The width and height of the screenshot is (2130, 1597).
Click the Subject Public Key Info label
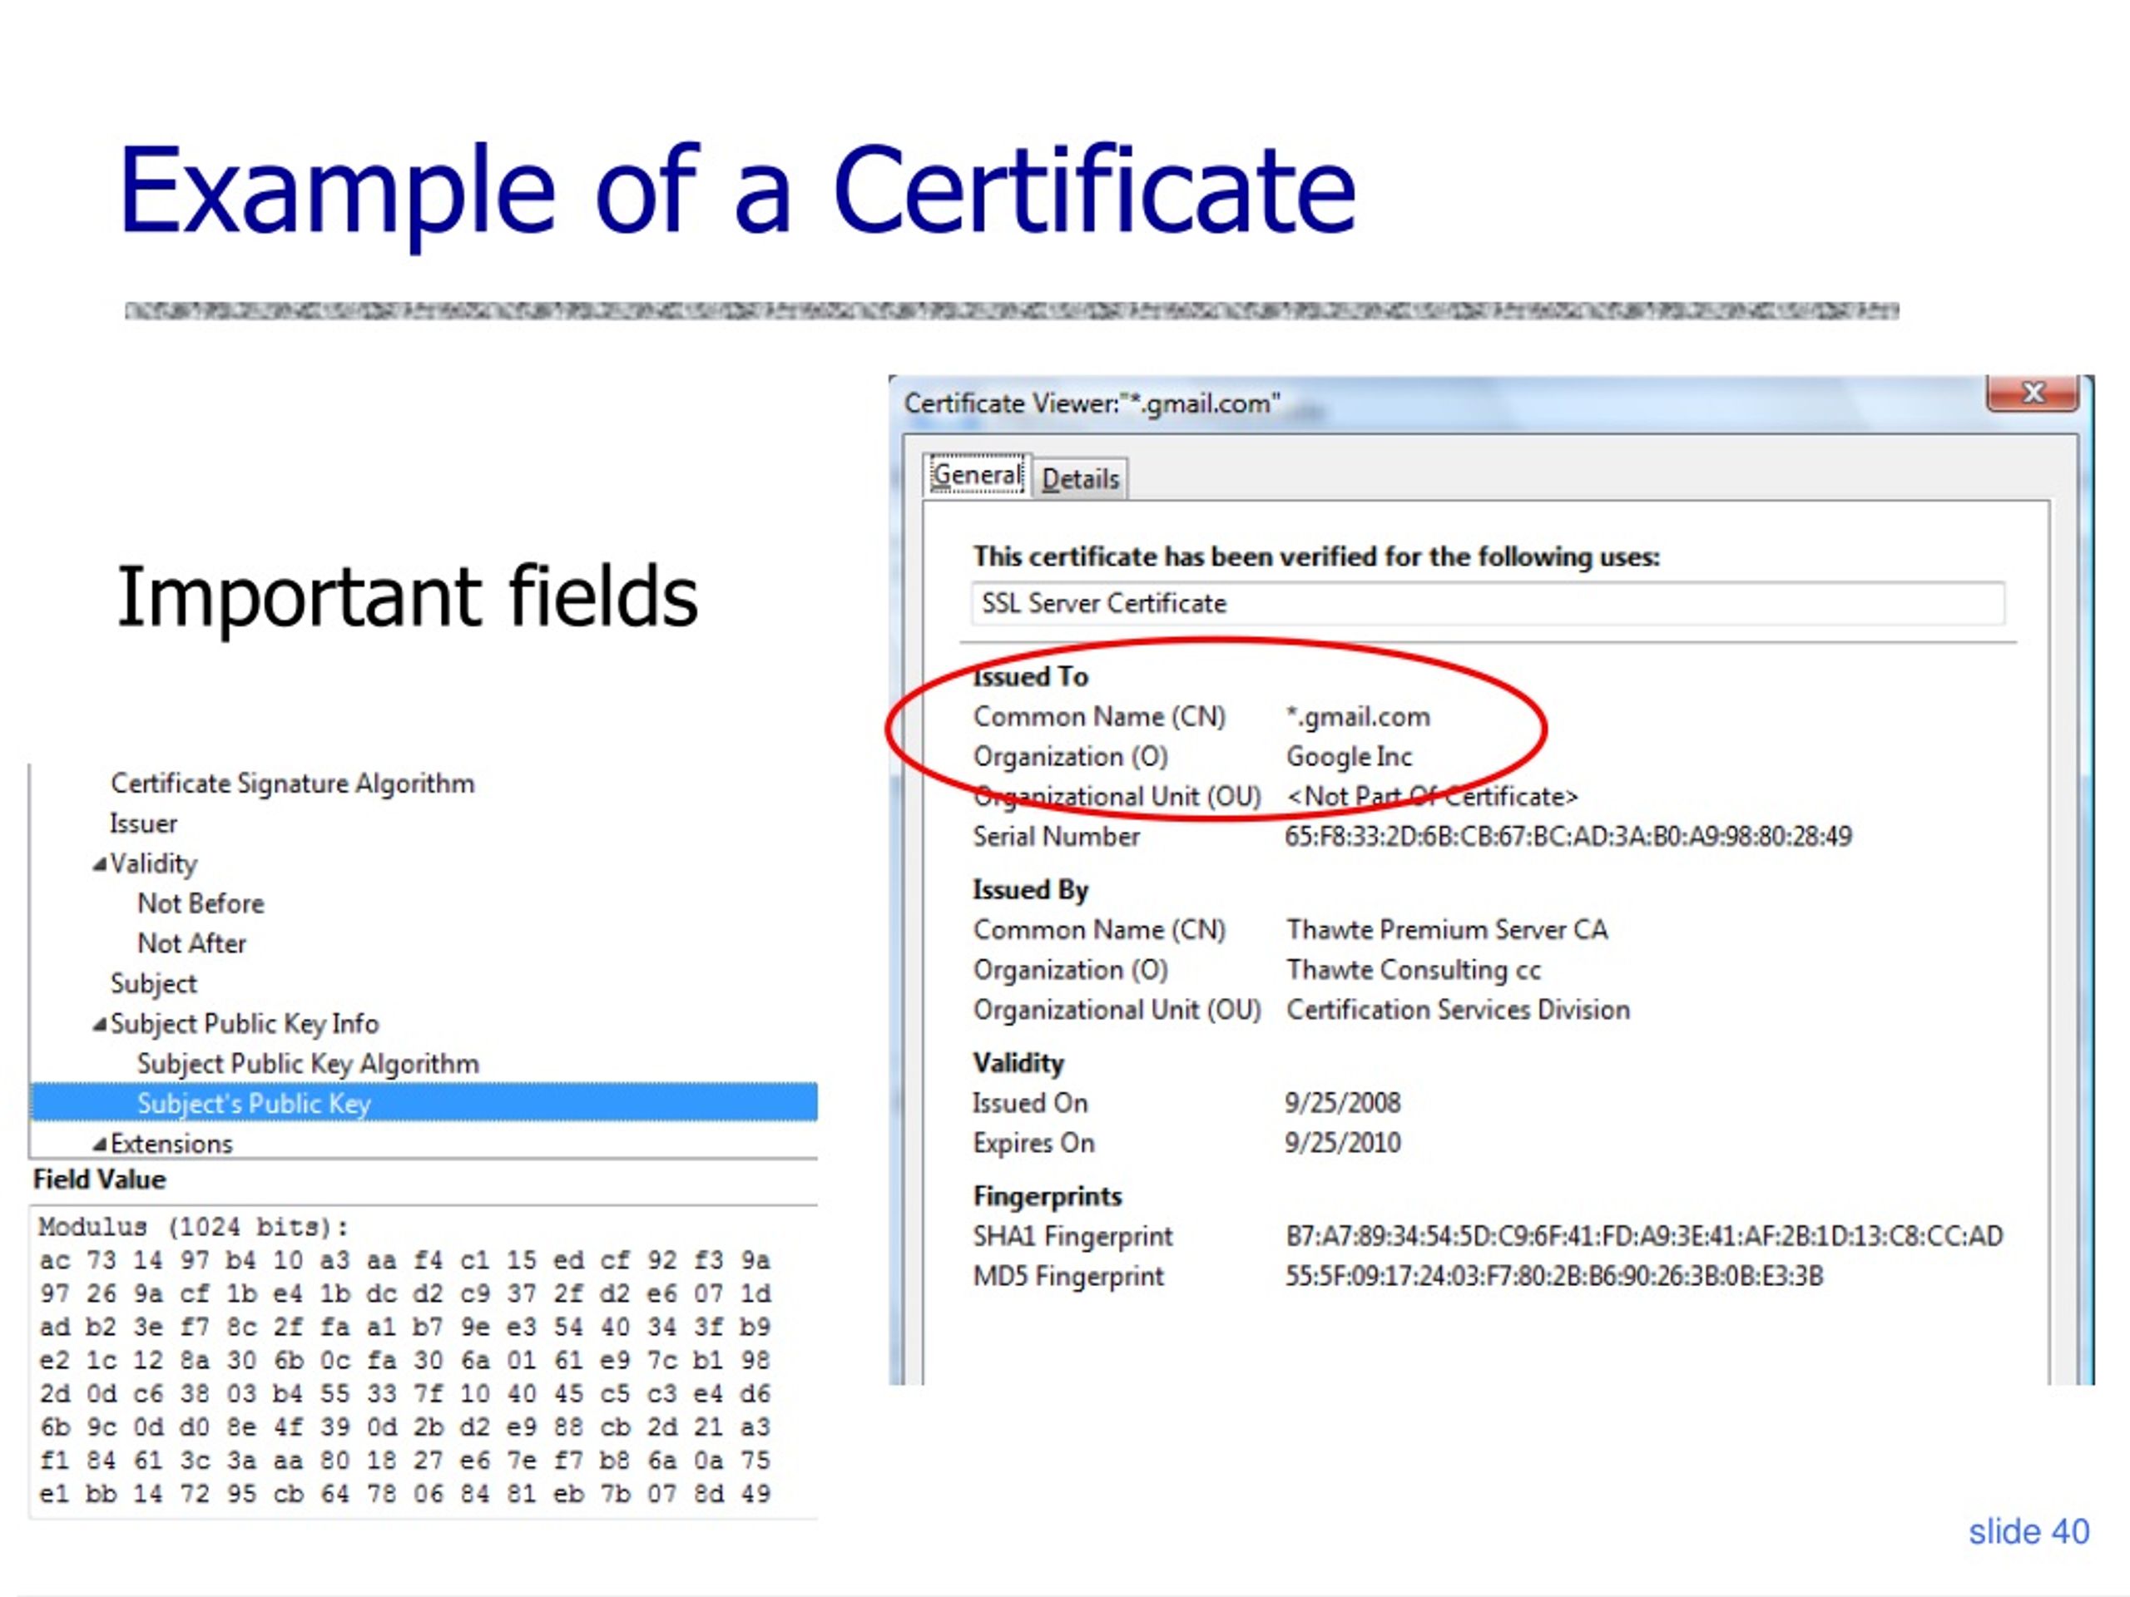pos(245,1024)
